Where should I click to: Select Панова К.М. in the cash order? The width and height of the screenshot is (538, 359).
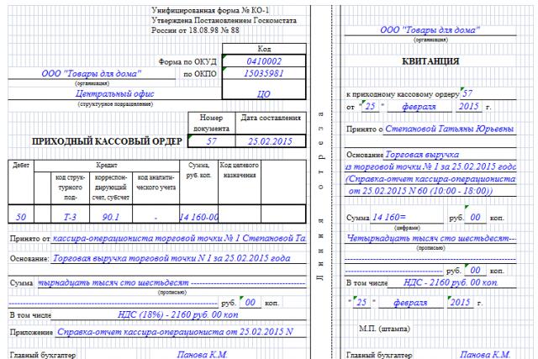[202, 355]
